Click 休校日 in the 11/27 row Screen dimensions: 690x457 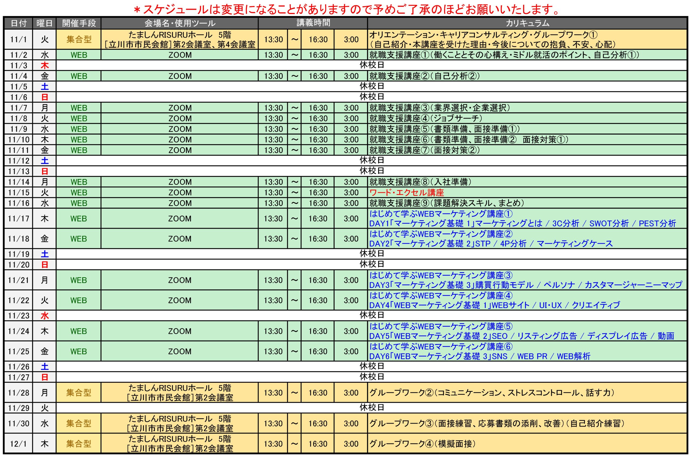point(371,376)
